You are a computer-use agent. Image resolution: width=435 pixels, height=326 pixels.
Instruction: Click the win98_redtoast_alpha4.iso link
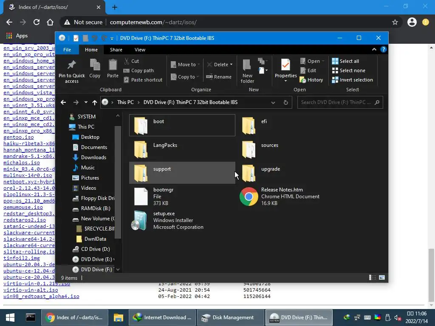[x=41, y=296]
